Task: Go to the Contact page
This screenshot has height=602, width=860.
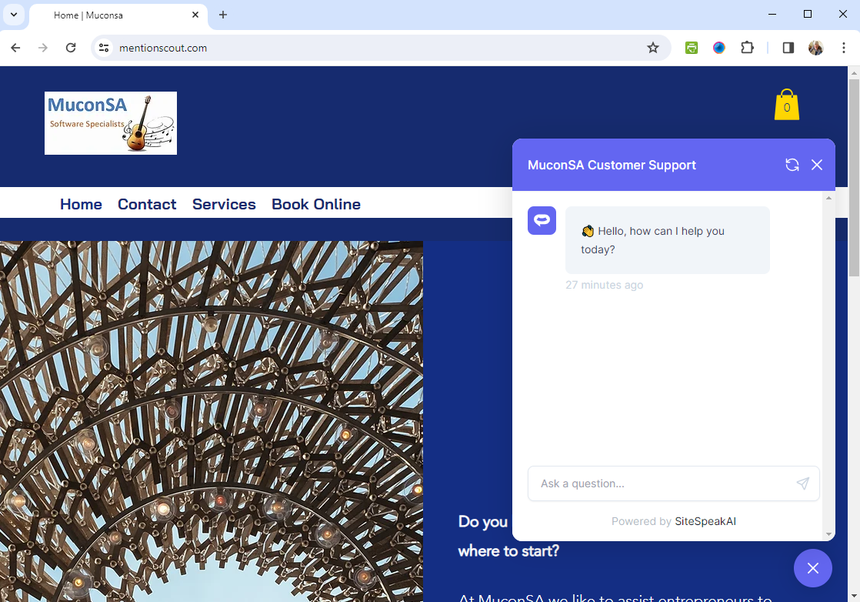Action: point(147,204)
